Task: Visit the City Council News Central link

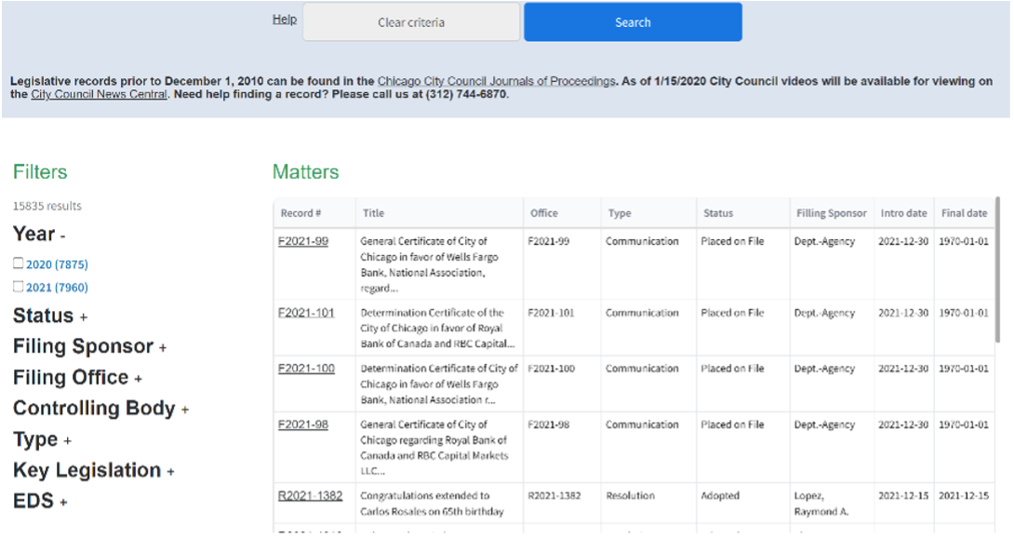Action: 99,94
